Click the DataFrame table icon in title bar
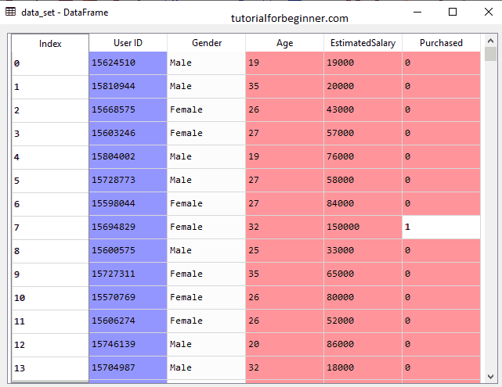This screenshot has height=387, width=502. tap(10, 13)
